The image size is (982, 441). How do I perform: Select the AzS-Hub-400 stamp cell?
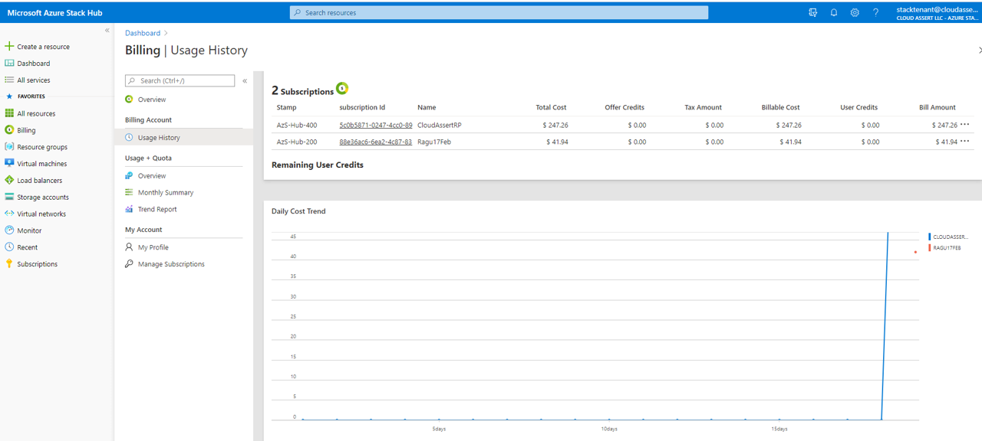click(x=297, y=125)
